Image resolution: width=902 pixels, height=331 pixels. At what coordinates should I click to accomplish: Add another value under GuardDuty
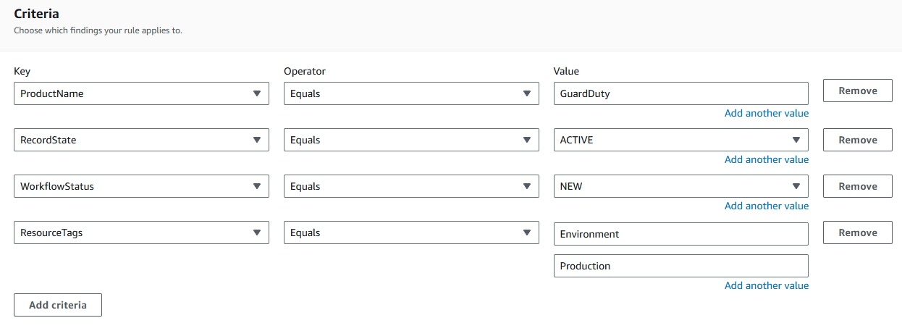(766, 113)
